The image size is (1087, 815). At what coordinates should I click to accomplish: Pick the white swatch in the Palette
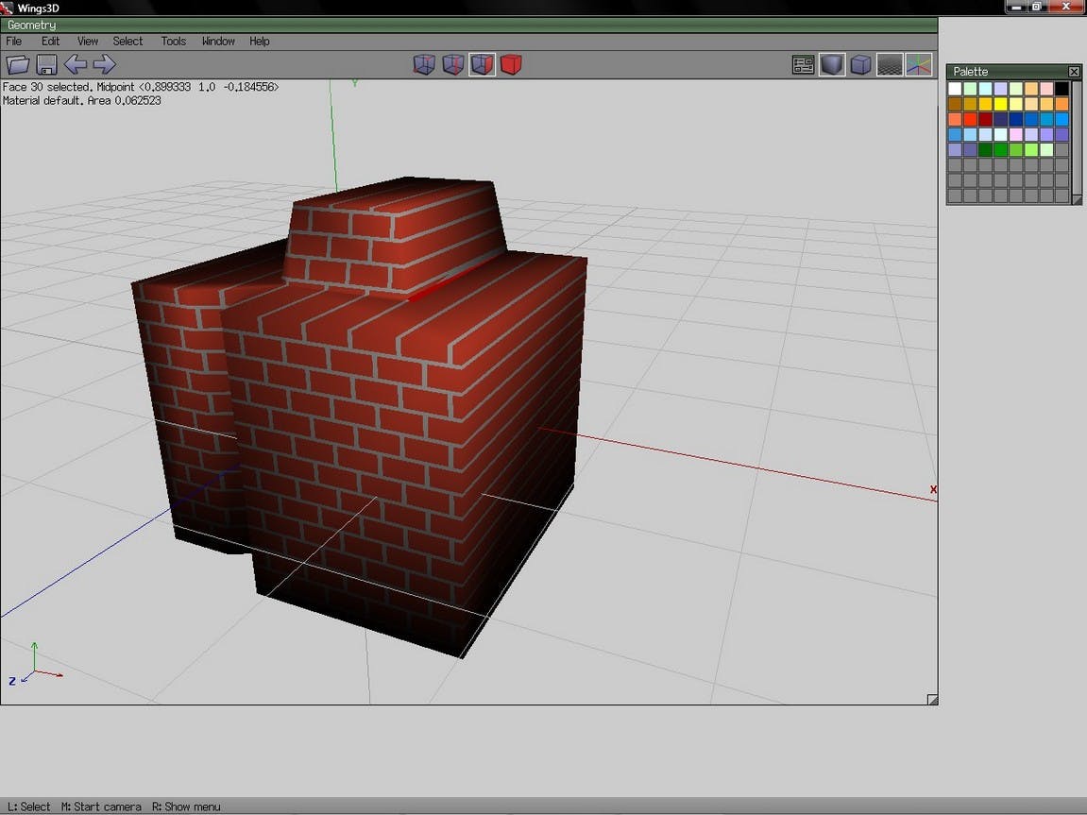click(x=955, y=89)
